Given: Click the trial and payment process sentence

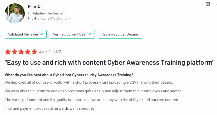Looking at the screenshot, I should pos(50,108).
